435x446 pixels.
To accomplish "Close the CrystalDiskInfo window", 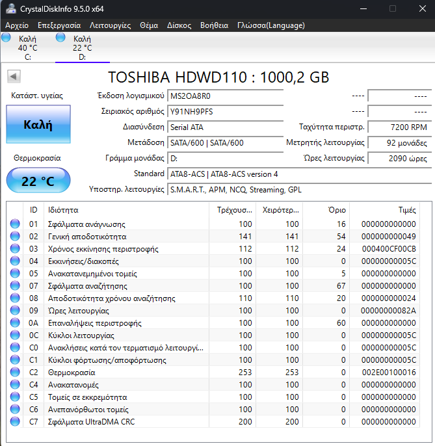I will (x=423, y=9).
